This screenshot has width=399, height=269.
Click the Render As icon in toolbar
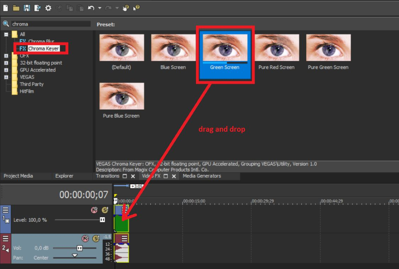pos(37,8)
